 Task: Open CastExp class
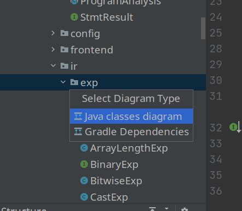(x=109, y=197)
